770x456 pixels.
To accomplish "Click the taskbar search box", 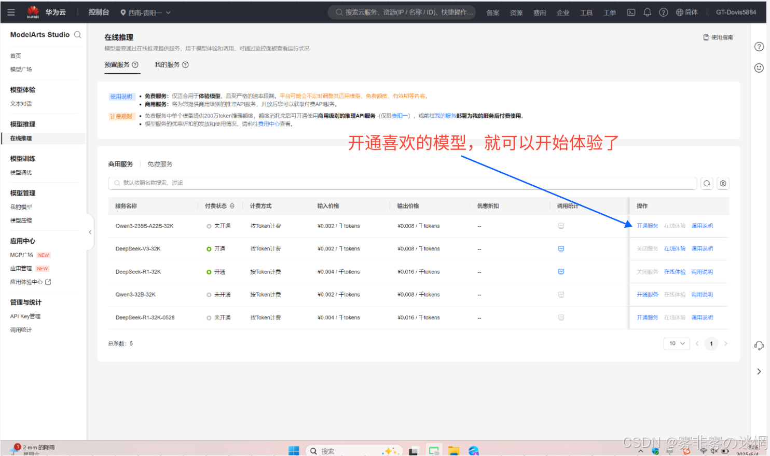I will [353, 451].
